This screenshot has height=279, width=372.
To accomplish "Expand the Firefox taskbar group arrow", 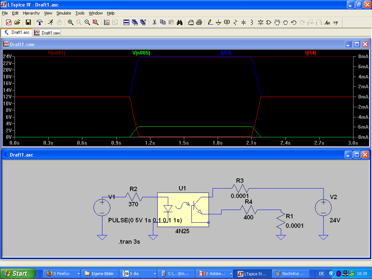I will coord(78,274).
